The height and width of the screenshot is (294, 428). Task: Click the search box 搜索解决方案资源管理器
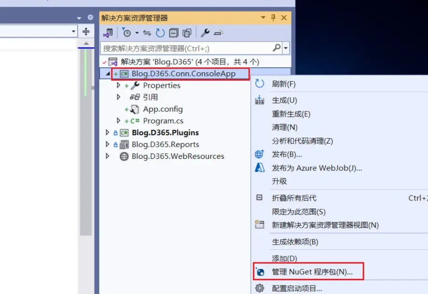pyautogui.click(x=186, y=48)
